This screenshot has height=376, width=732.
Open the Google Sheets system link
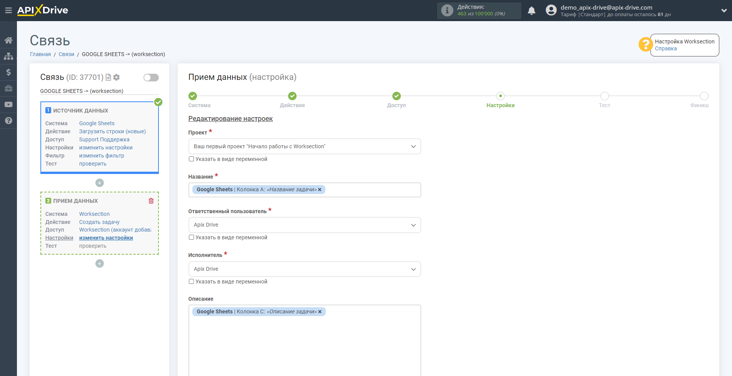point(97,123)
